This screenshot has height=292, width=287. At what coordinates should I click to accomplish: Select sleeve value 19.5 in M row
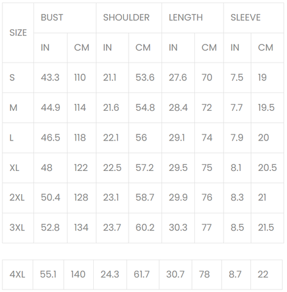click(x=268, y=108)
